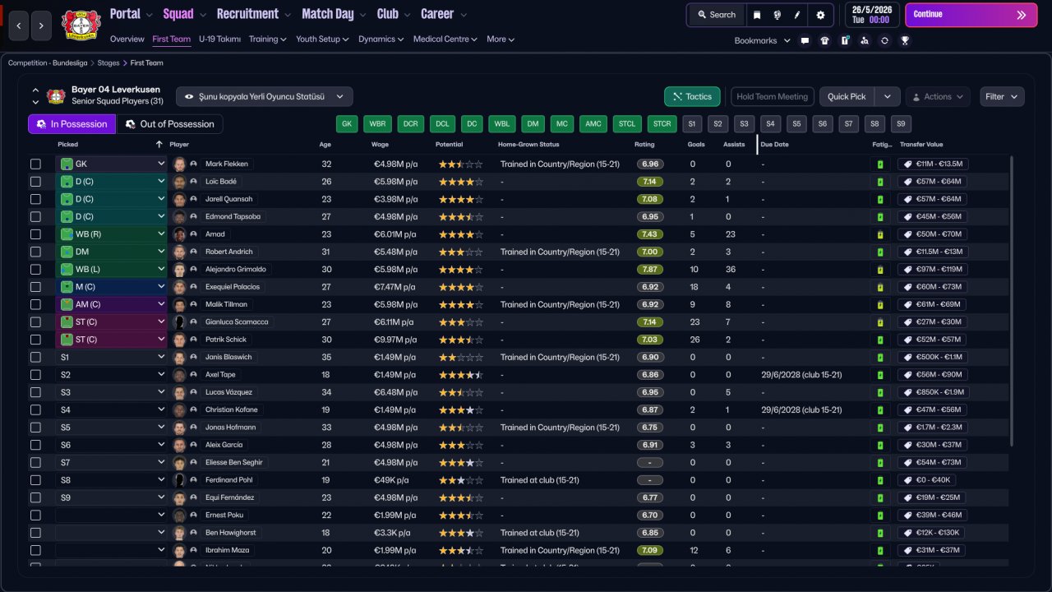The image size is (1052, 592).
Task: Switch to the U-19 Takımı tab
Action: click(x=219, y=39)
